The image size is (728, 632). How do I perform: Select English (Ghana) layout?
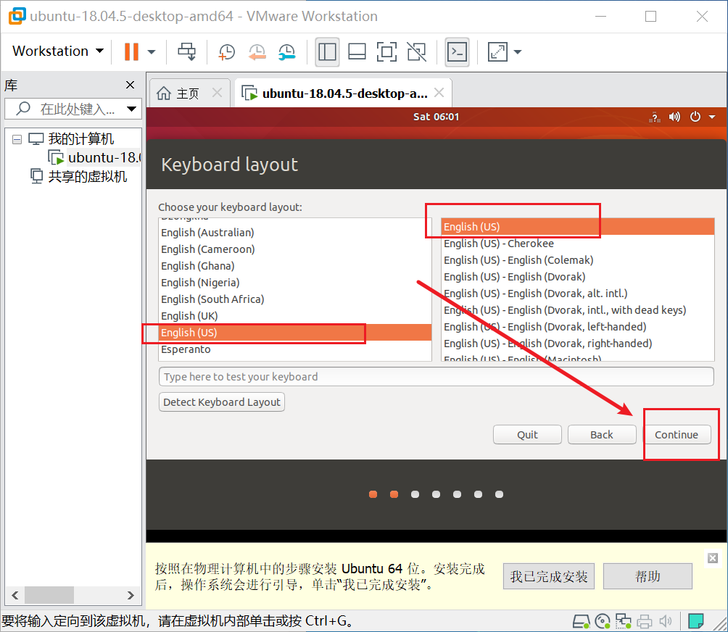(295, 266)
